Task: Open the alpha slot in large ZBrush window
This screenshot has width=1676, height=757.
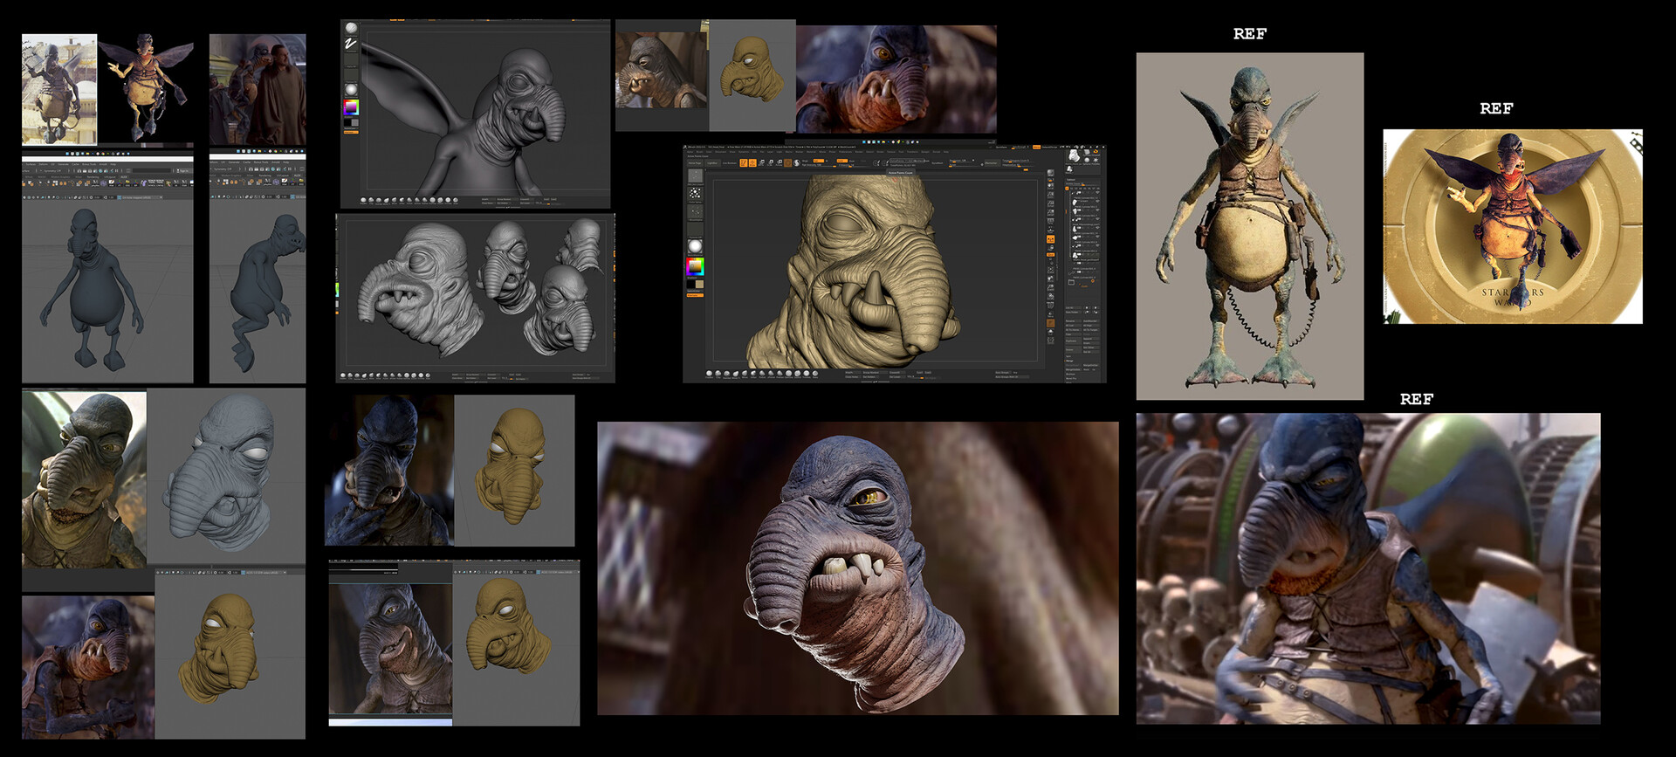Action: click(695, 212)
